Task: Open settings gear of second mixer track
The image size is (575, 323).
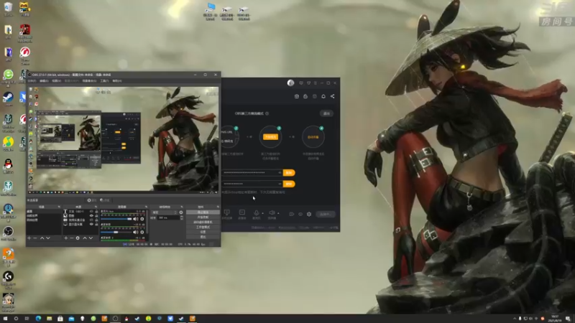Action: click(x=142, y=232)
